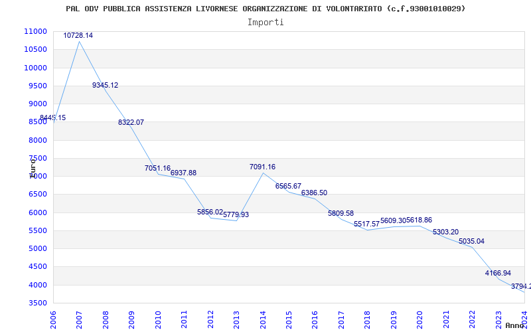Click x-axis label 2012
The image size is (531, 332).
point(210,320)
